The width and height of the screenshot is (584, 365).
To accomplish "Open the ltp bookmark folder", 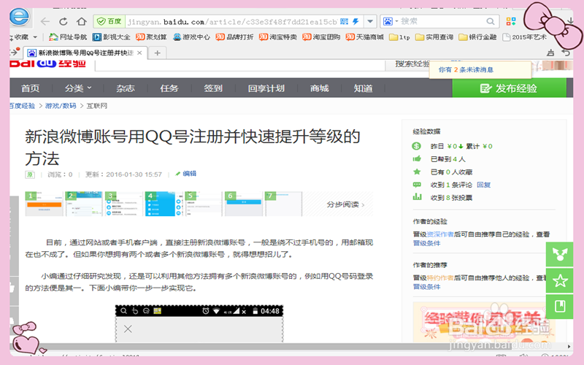I will coord(399,37).
